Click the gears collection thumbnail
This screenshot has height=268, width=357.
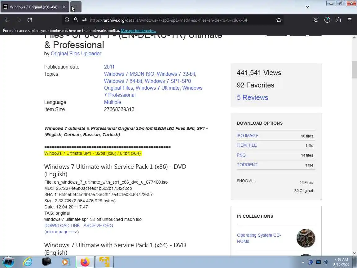[x=306, y=238]
